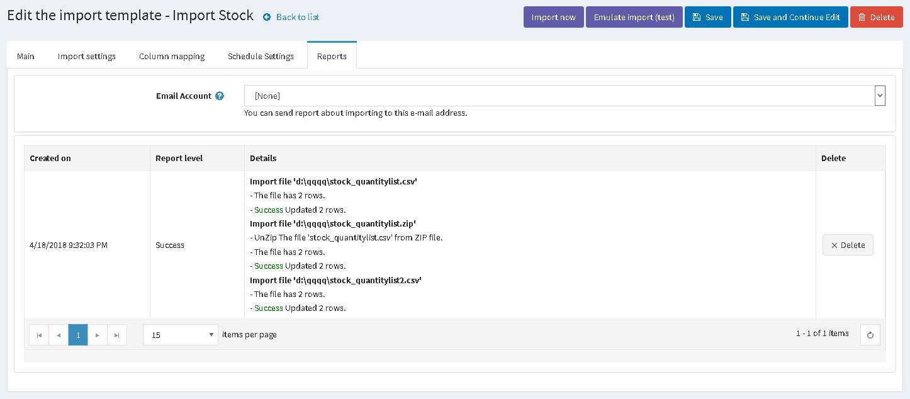Click the '1 - 1 of 1 items' text
Image resolution: width=910 pixels, height=399 pixels.
tap(822, 334)
